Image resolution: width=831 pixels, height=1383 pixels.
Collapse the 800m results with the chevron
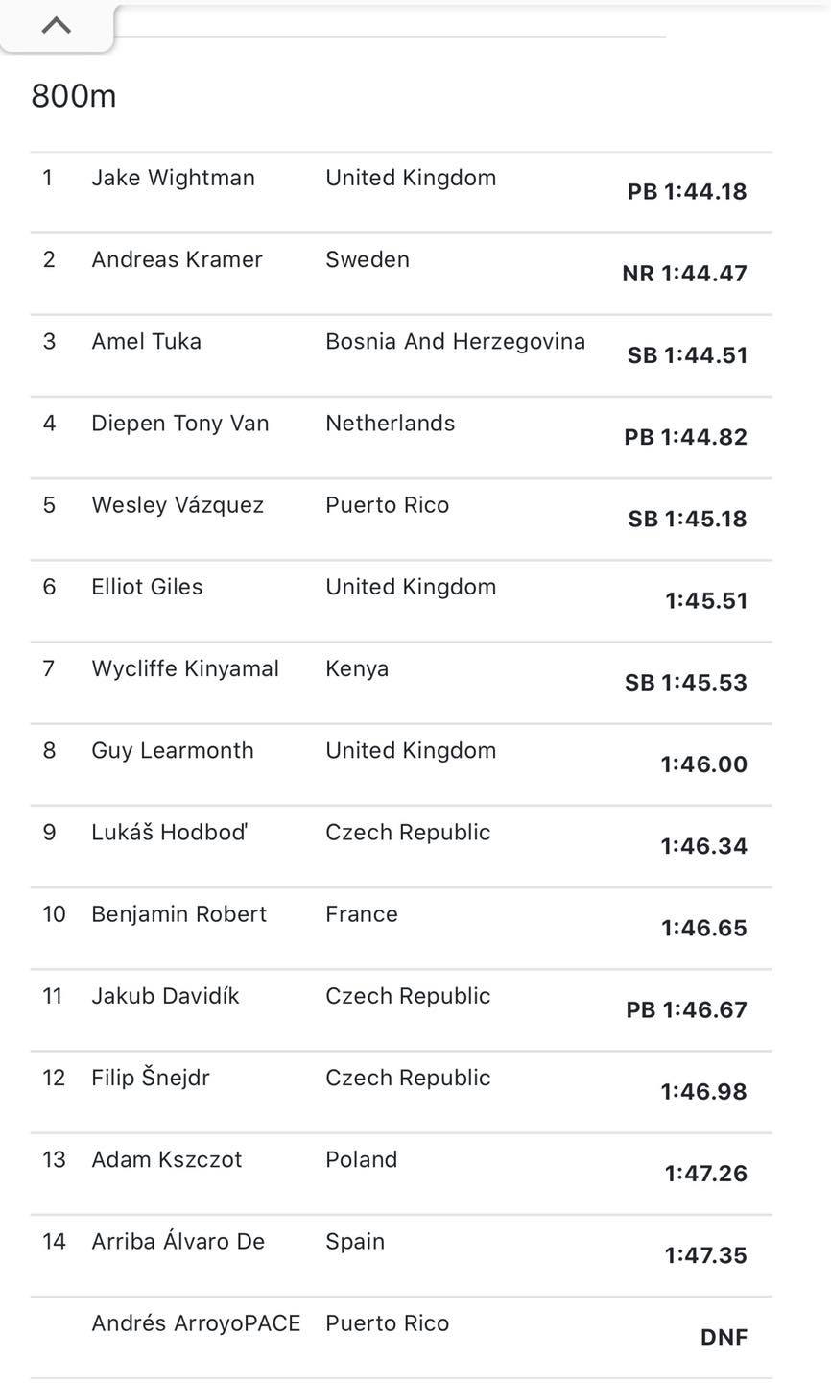(57, 26)
